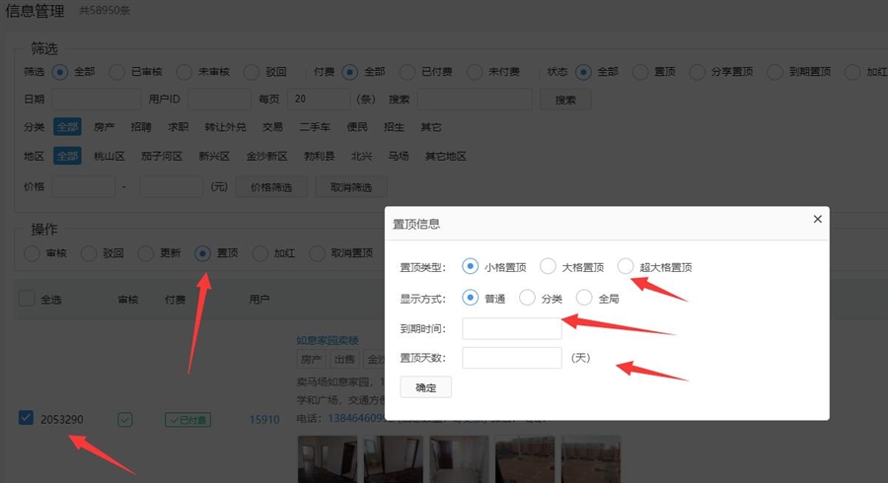Click the 已付费 status badge

[187, 420]
